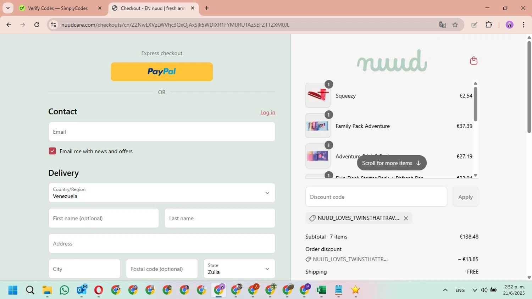Viewport: 532px width, 299px height.
Task: View site information icon in address bar
Action: (x=54, y=25)
